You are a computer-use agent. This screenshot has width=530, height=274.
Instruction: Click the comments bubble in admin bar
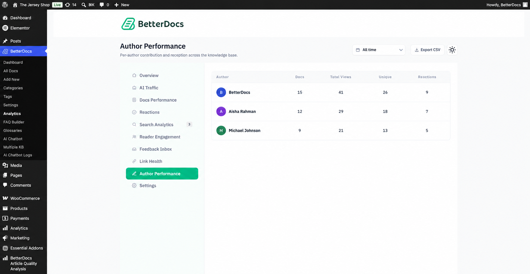102,5
